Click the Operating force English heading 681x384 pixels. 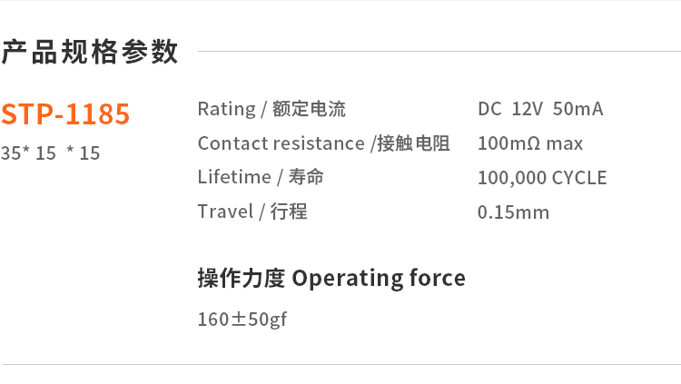(379, 278)
